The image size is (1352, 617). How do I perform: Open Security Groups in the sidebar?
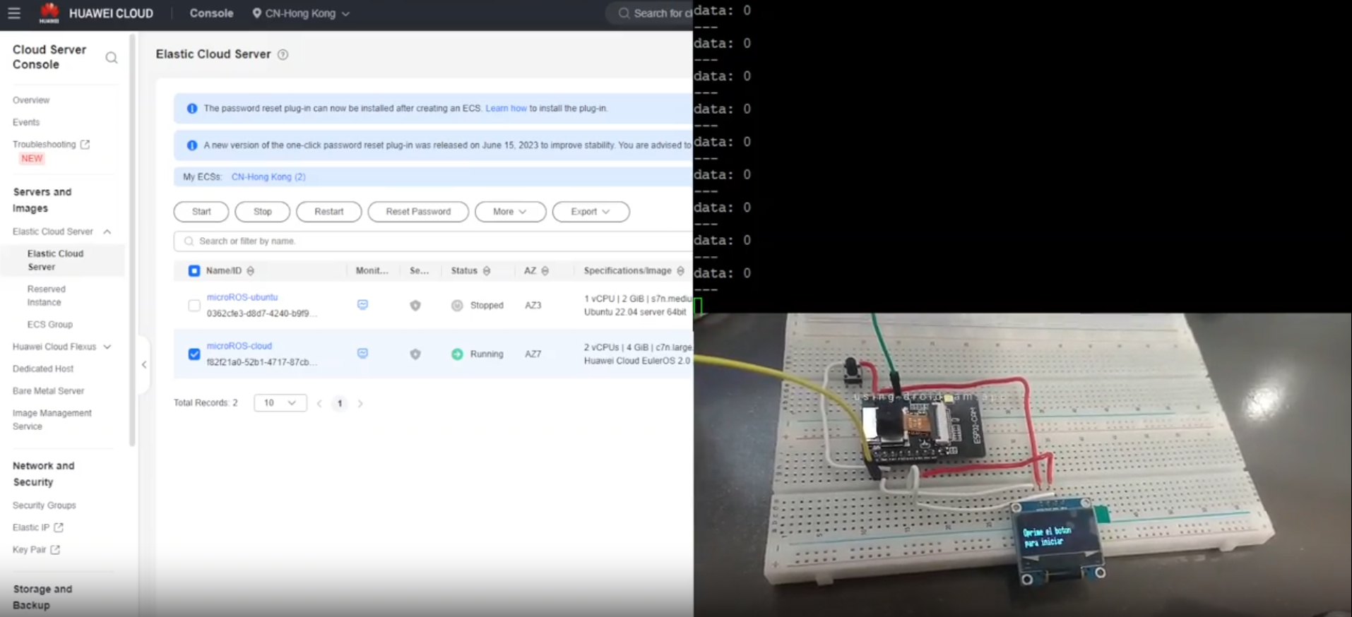pos(44,505)
